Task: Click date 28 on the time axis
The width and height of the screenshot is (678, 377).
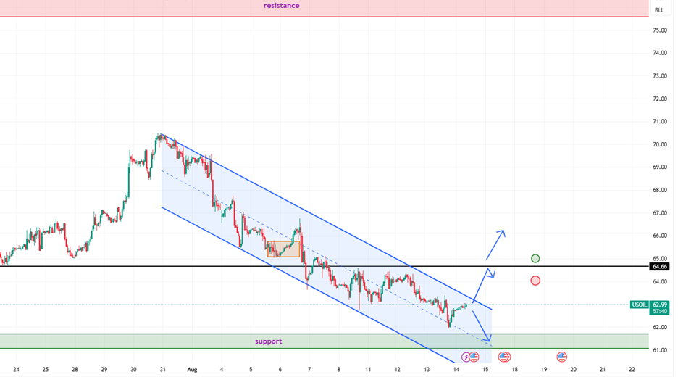Action: [x=75, y=370]
